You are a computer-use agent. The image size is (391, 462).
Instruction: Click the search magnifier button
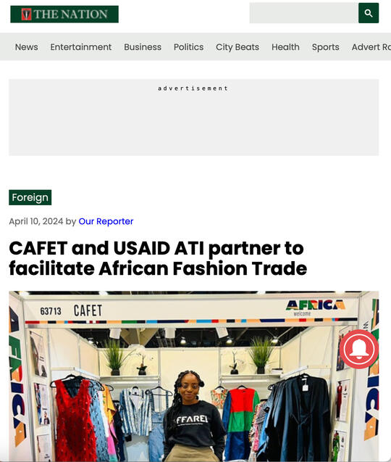click(369, 13)
